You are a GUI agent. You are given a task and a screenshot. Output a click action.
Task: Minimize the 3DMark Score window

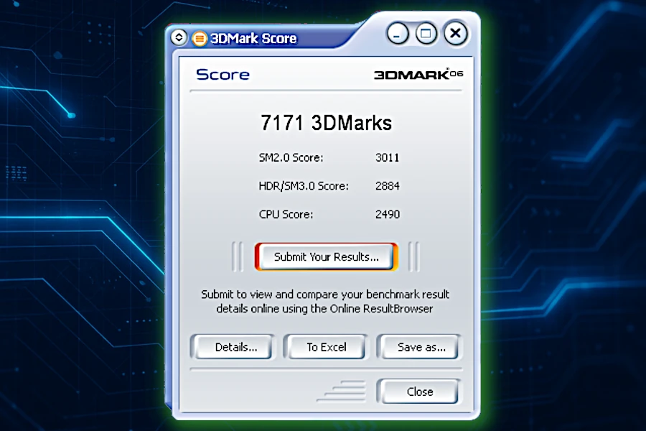tap(398, 34)
